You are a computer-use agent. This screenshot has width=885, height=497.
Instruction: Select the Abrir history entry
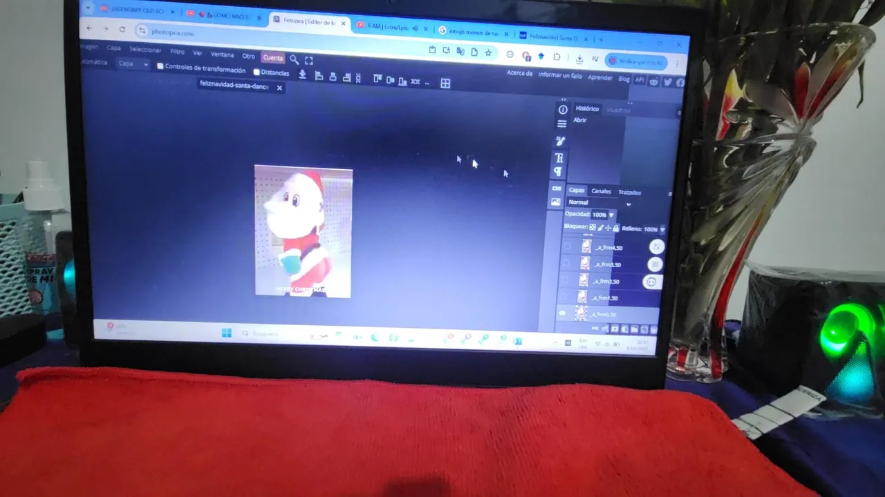(x=579, y=120)
